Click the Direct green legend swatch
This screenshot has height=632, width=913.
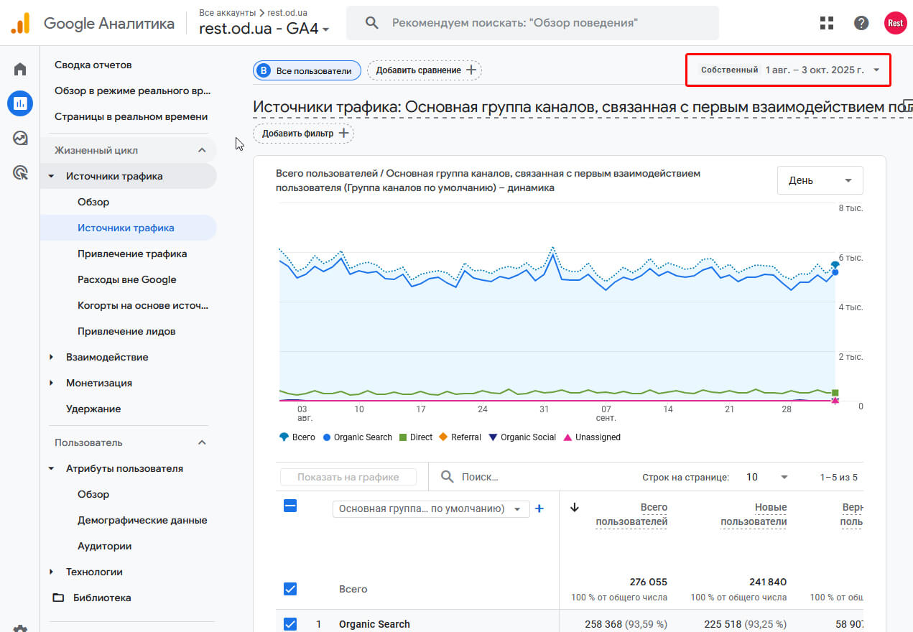pyautogui.click(x=403, y=437)
